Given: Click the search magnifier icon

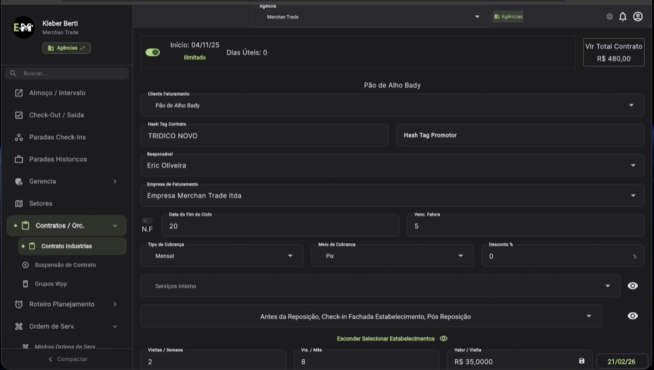Looking at the screenshot, I should pyautogui.click(x=14, y=73).
